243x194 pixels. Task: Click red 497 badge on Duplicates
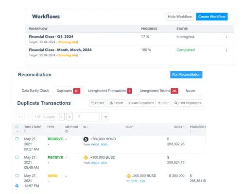coord(77,91)
